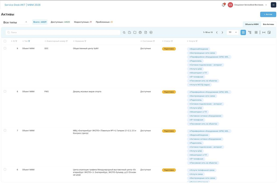280x186 pixels.
Task: Click Подготовка status badge for Общественный центр УрФУ
Action: point(169,49)
